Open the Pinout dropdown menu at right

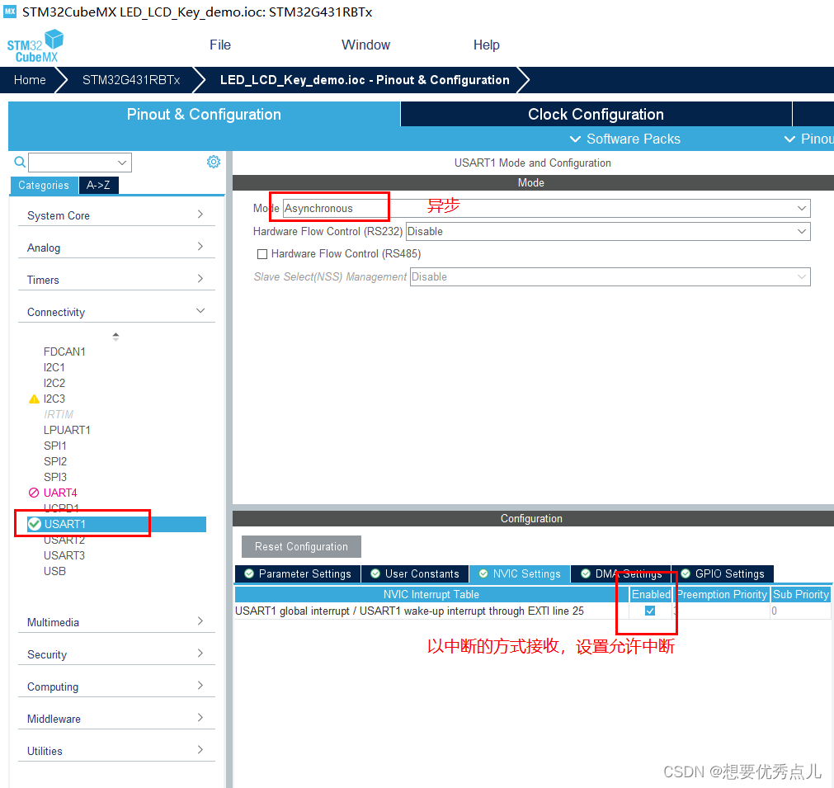point(808,139)
